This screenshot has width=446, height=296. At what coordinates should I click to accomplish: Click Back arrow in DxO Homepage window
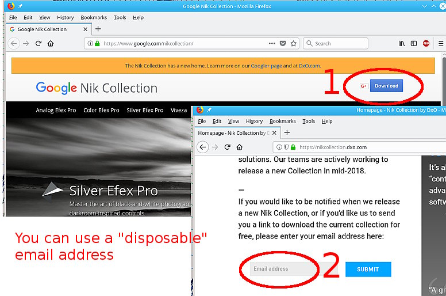(203, 147)
